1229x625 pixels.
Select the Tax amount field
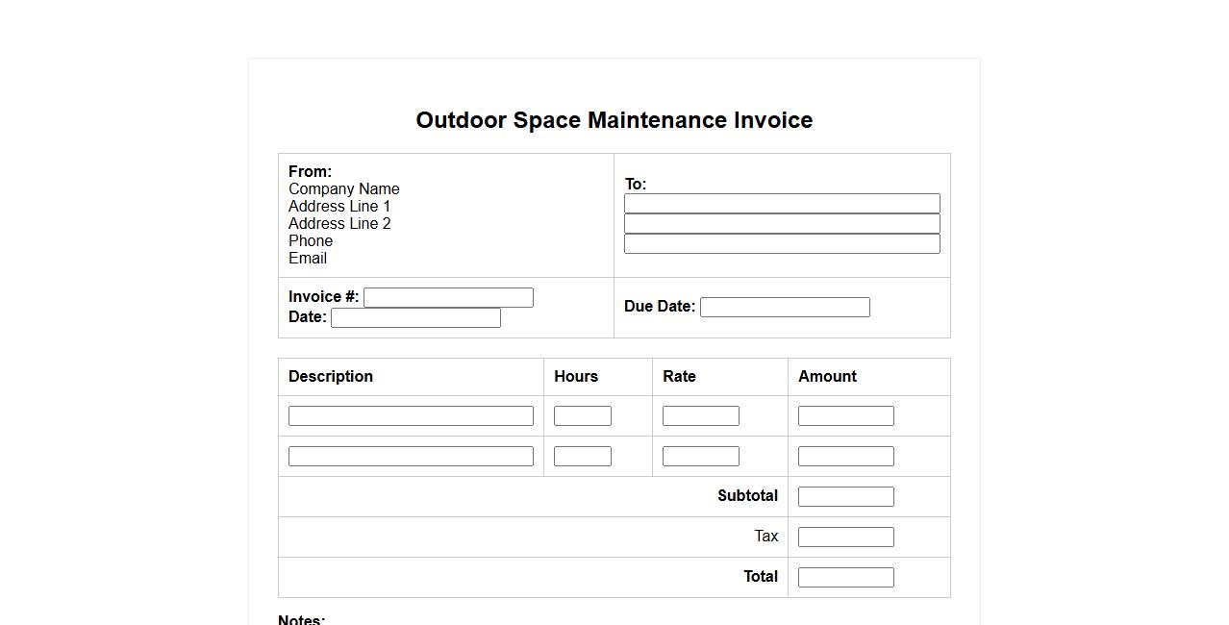pyautogui.click(x=846, y=537)
